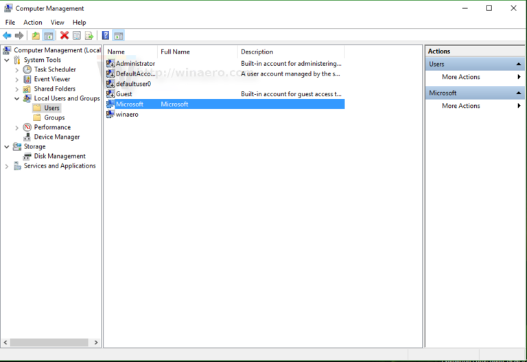
Task: Click More Actions under Microsoft section
Action: [x=460, y=106]
